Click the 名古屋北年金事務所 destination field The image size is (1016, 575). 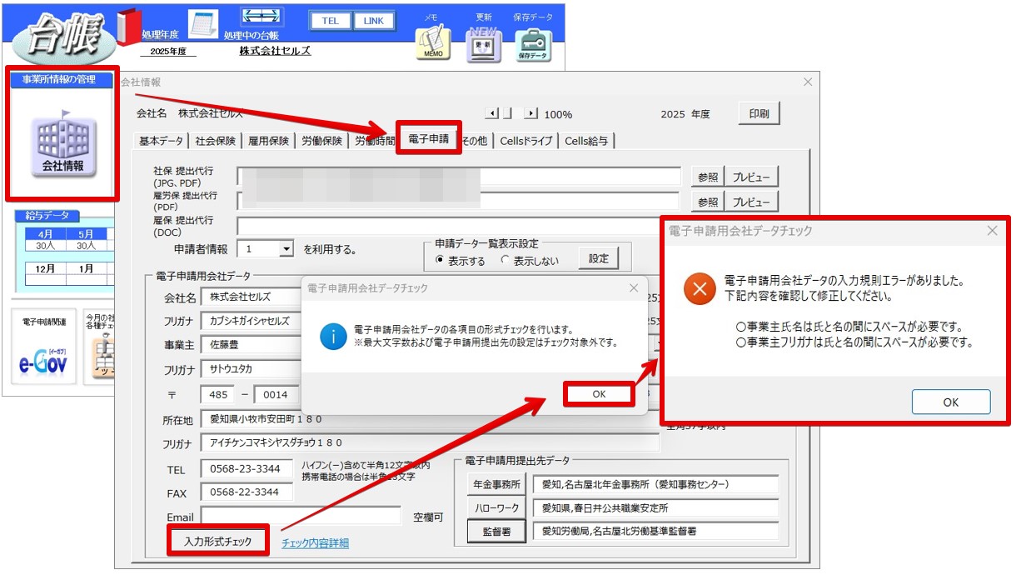coord(655,484)
